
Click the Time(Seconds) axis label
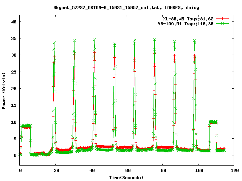tap(126, 178)
